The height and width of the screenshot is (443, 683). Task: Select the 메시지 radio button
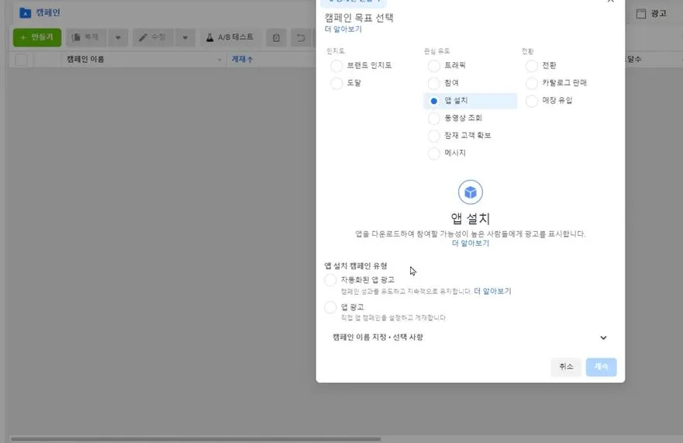[x=434, y=153]
